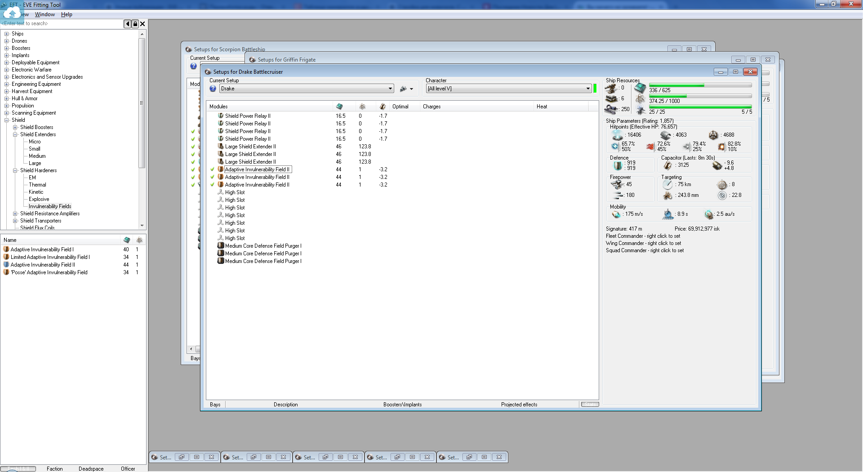This screenshot has height=472, width=863.
Task: Click the EM resistance icon at 65.7%
Action: 615,147
